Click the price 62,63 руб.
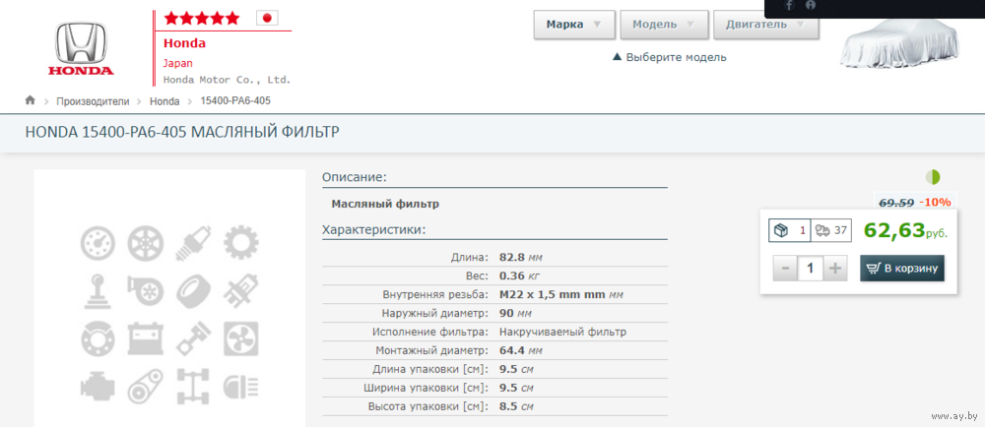Screen dimensions: 985x427 tap(905, 230)
